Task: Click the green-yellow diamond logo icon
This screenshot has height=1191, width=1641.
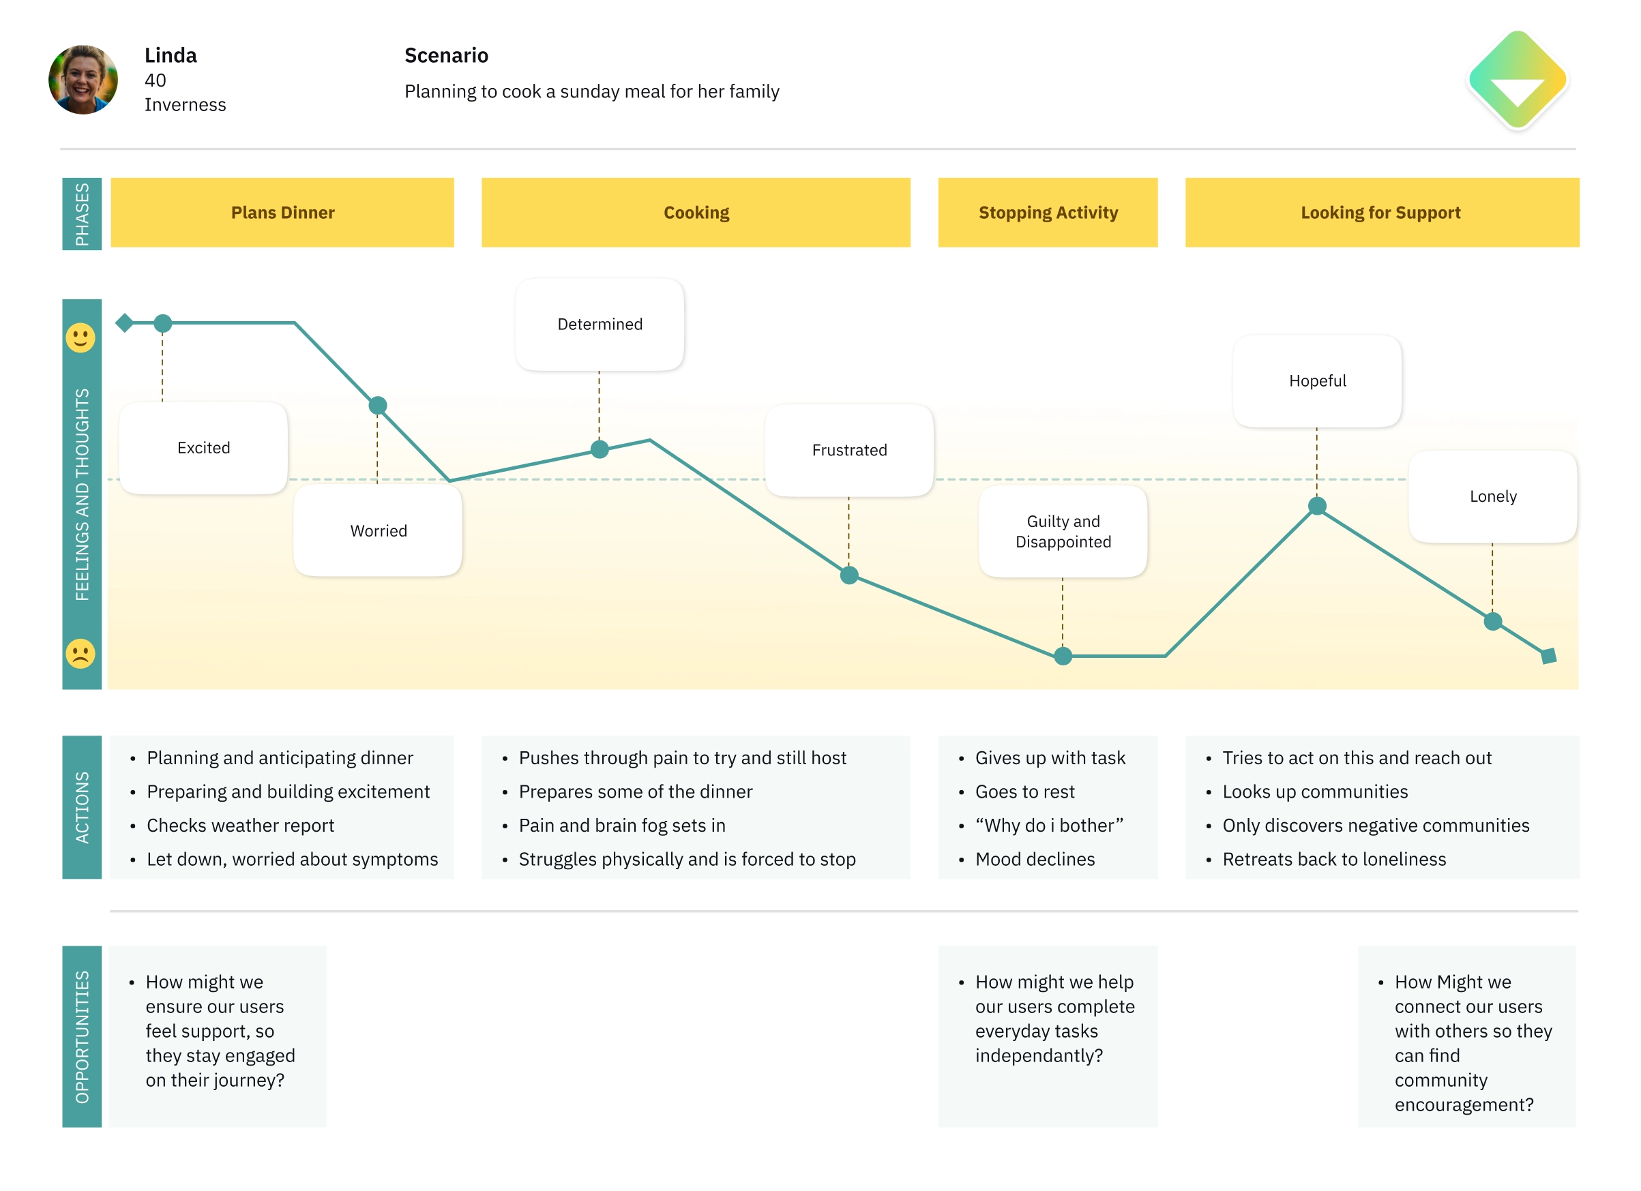Action: [1518, 80]
